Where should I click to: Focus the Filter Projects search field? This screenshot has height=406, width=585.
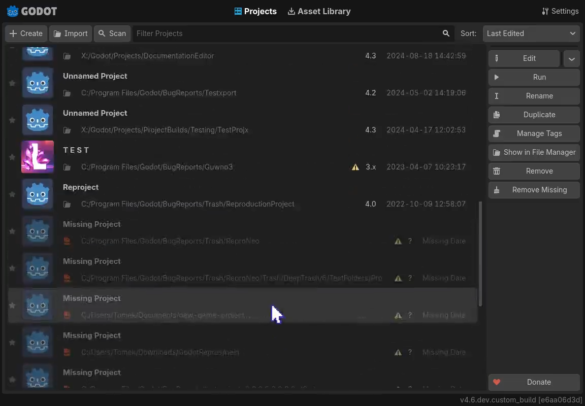(293, 33)
